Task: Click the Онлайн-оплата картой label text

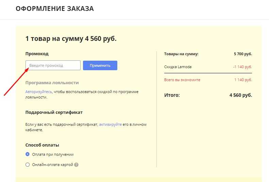Action: click(52, 165)
